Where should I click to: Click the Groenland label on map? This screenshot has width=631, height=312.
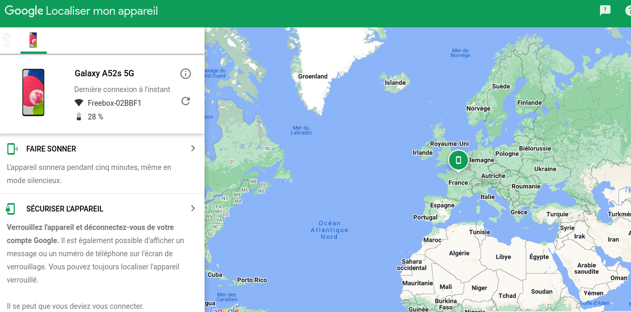(x=312, y=76)
